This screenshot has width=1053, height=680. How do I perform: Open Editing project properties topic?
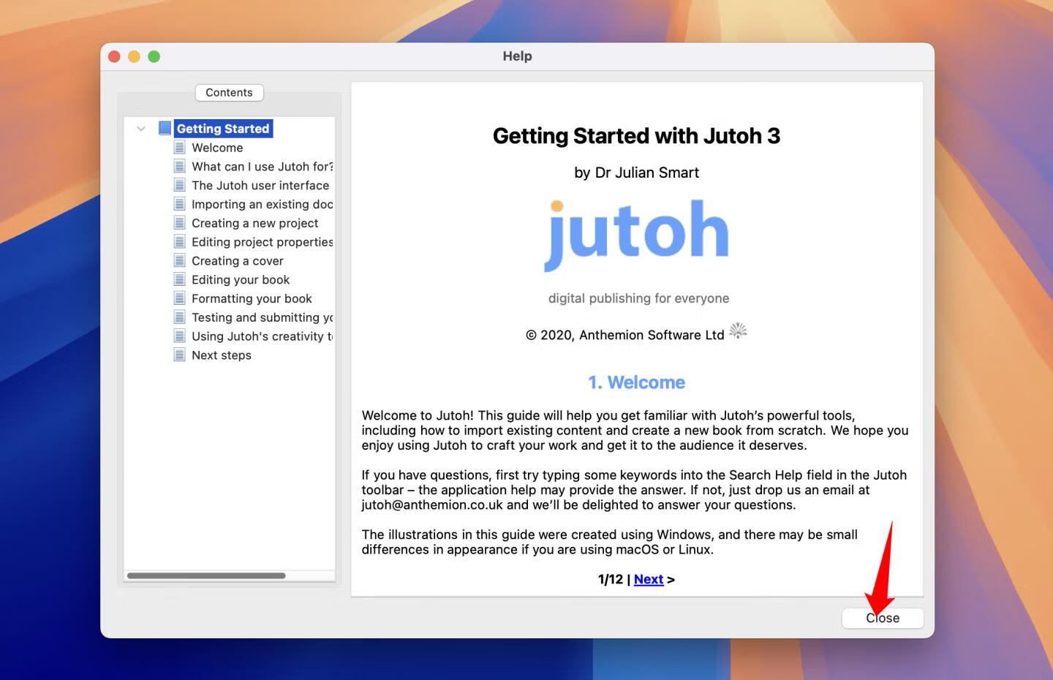coord(263,242)
